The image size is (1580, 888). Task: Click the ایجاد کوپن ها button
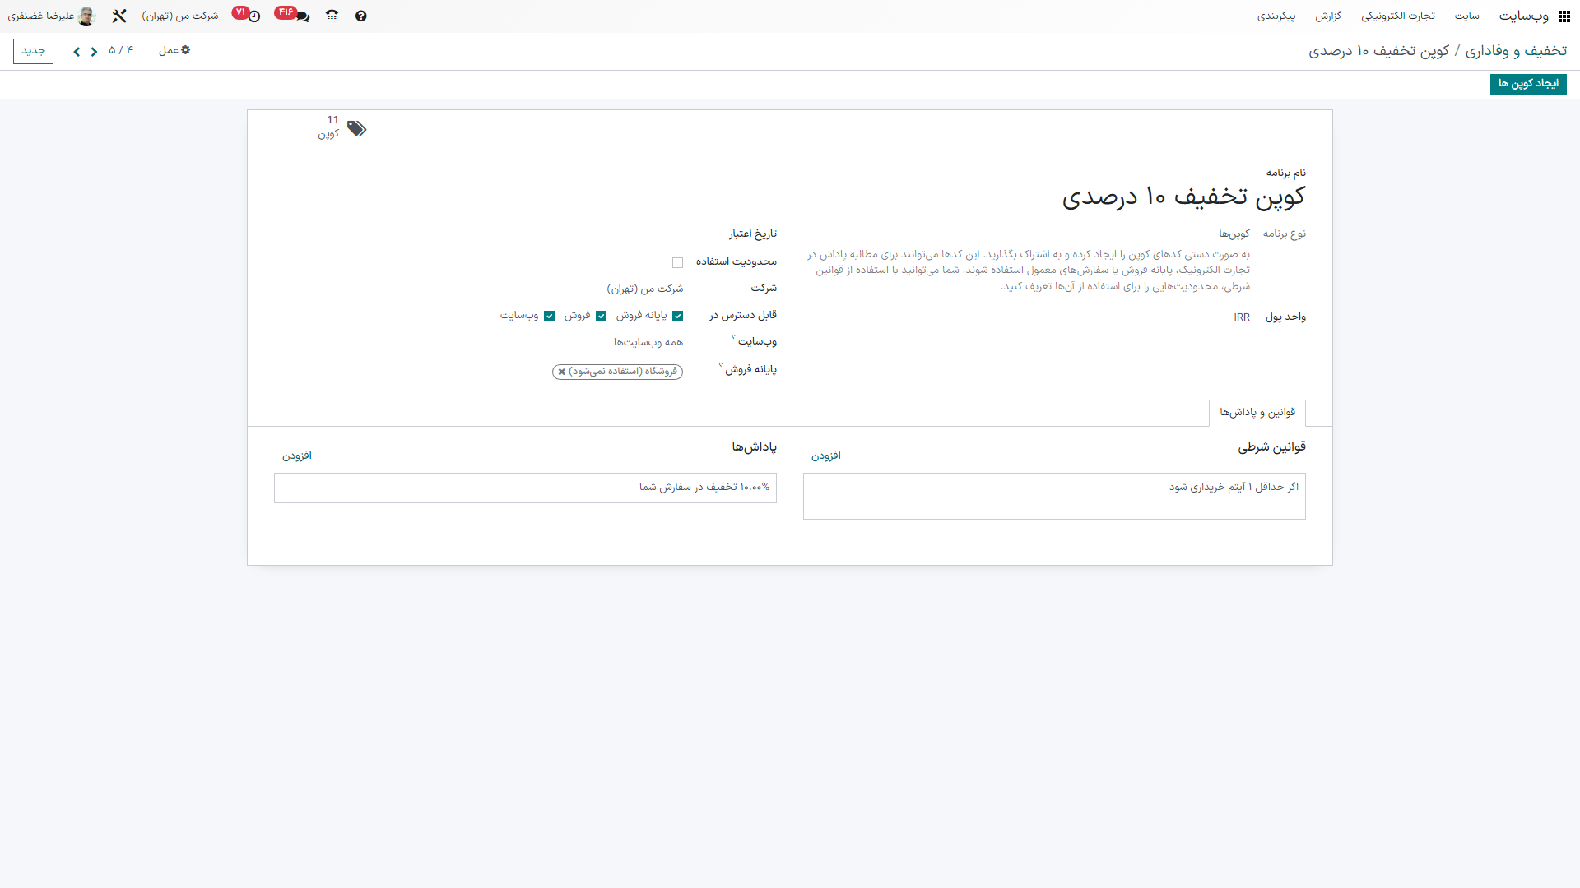pyautogui.click(x=1527, y=84)
